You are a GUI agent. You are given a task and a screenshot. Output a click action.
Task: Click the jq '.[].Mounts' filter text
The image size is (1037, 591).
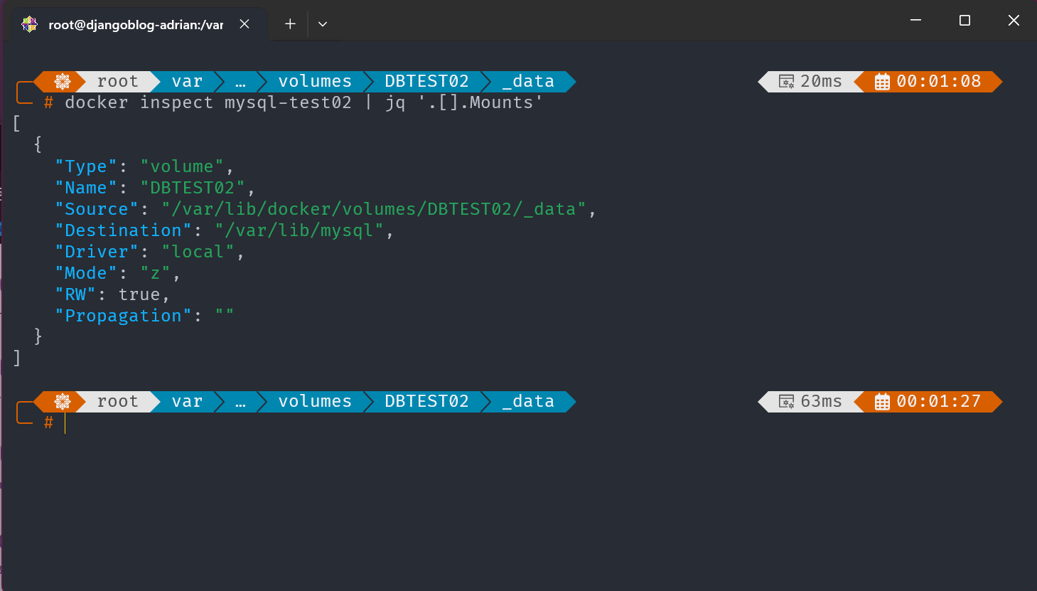click(x=464, y=102)
